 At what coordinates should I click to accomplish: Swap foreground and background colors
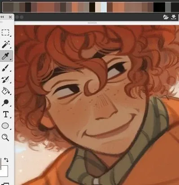6,160
